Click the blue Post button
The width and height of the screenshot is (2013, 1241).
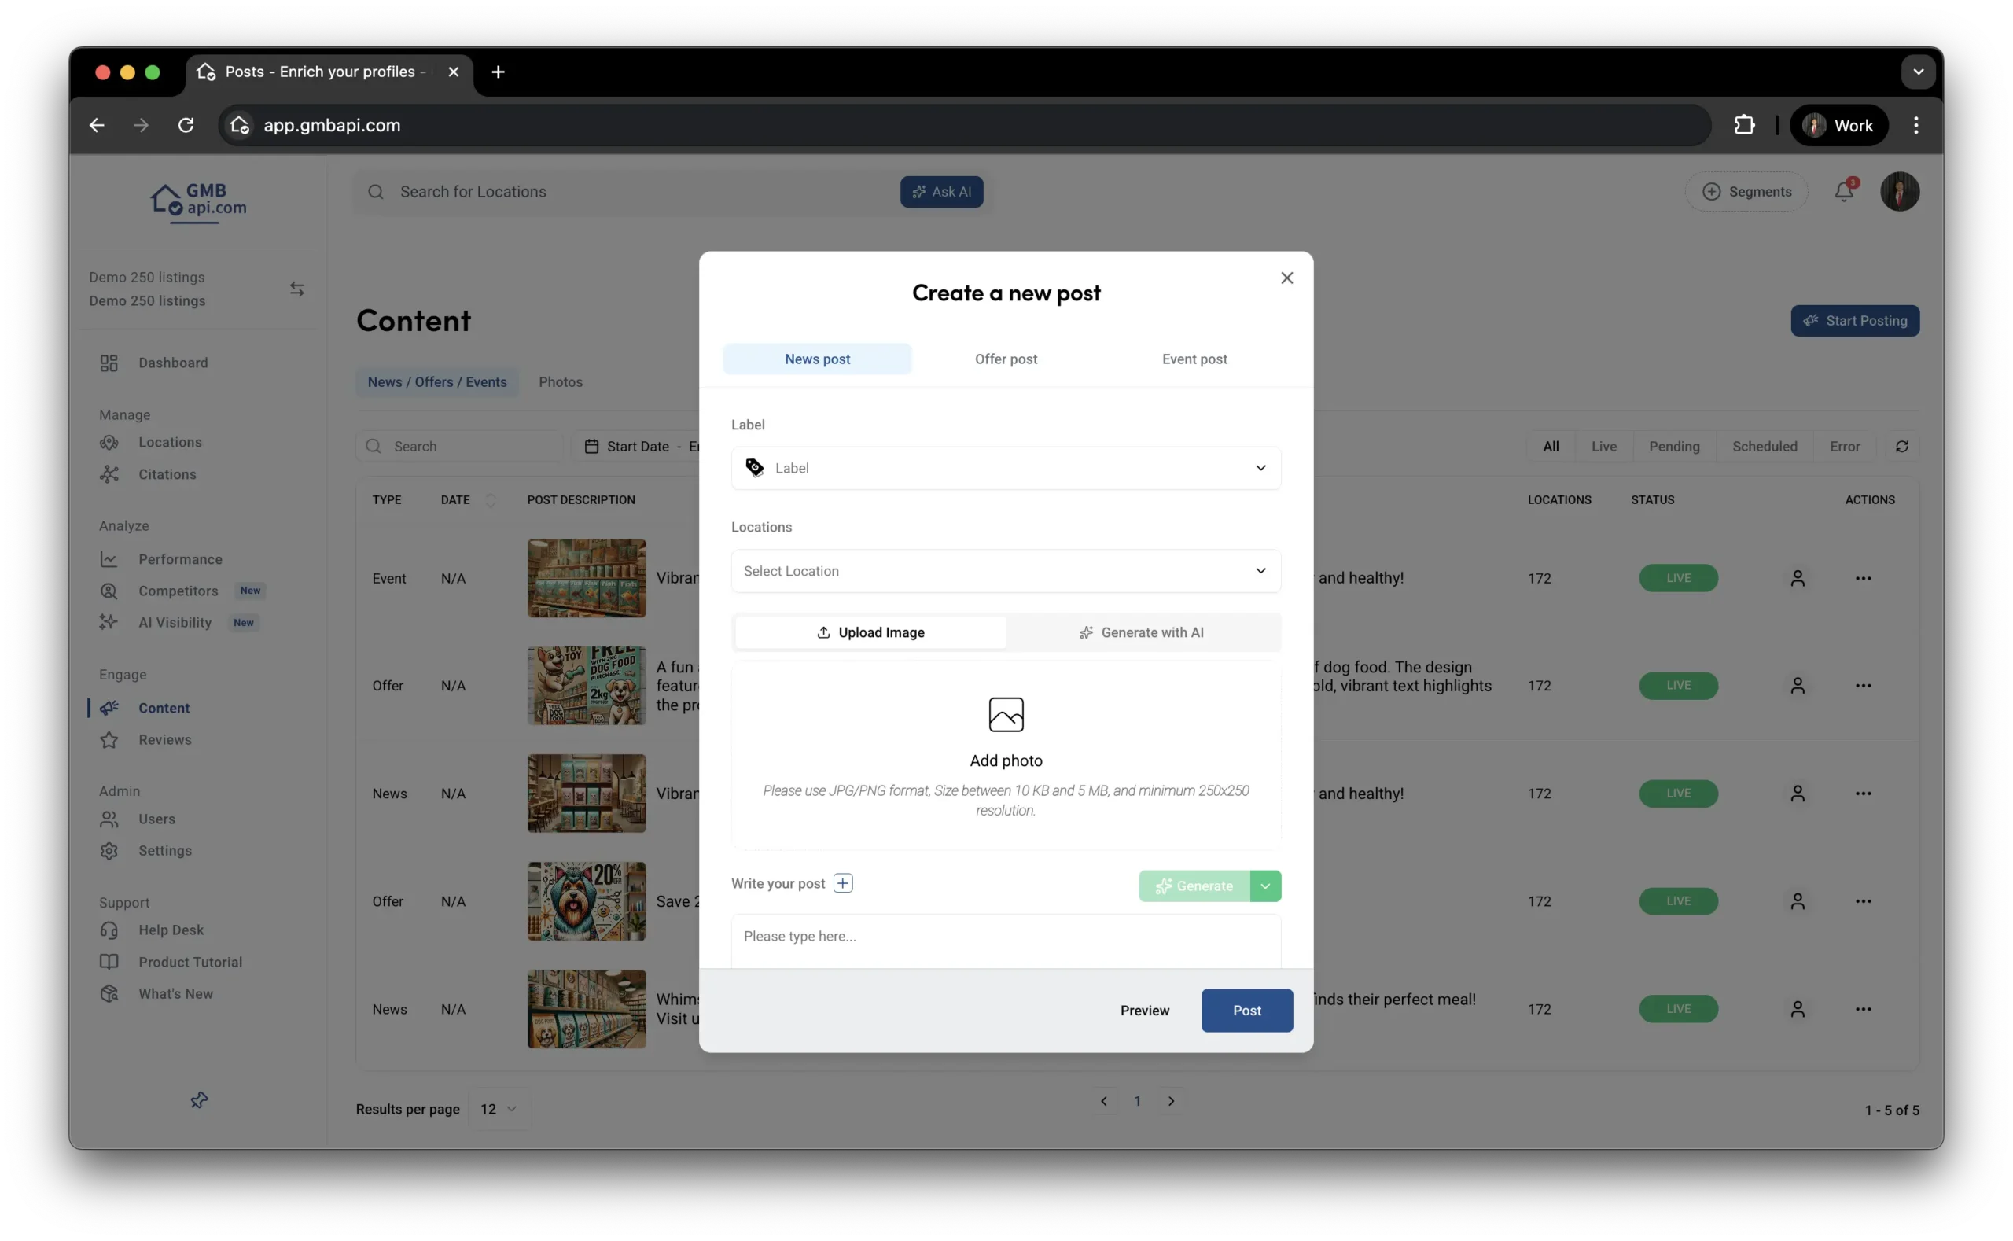(1246, 1011)
